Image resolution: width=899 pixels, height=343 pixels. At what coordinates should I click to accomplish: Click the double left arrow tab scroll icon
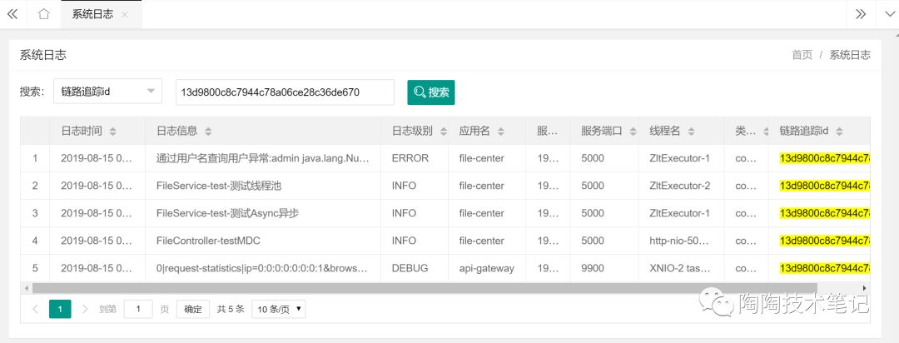(x=12, y=14)
